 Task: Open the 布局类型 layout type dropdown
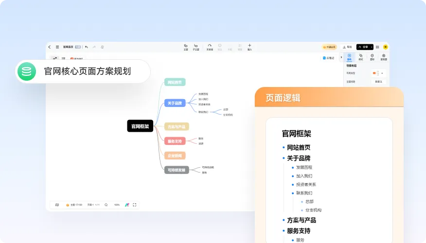378,73
